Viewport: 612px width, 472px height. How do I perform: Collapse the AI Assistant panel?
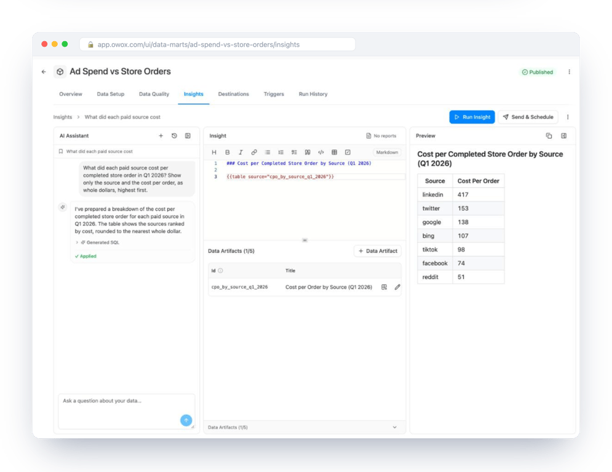pos(188,136)
